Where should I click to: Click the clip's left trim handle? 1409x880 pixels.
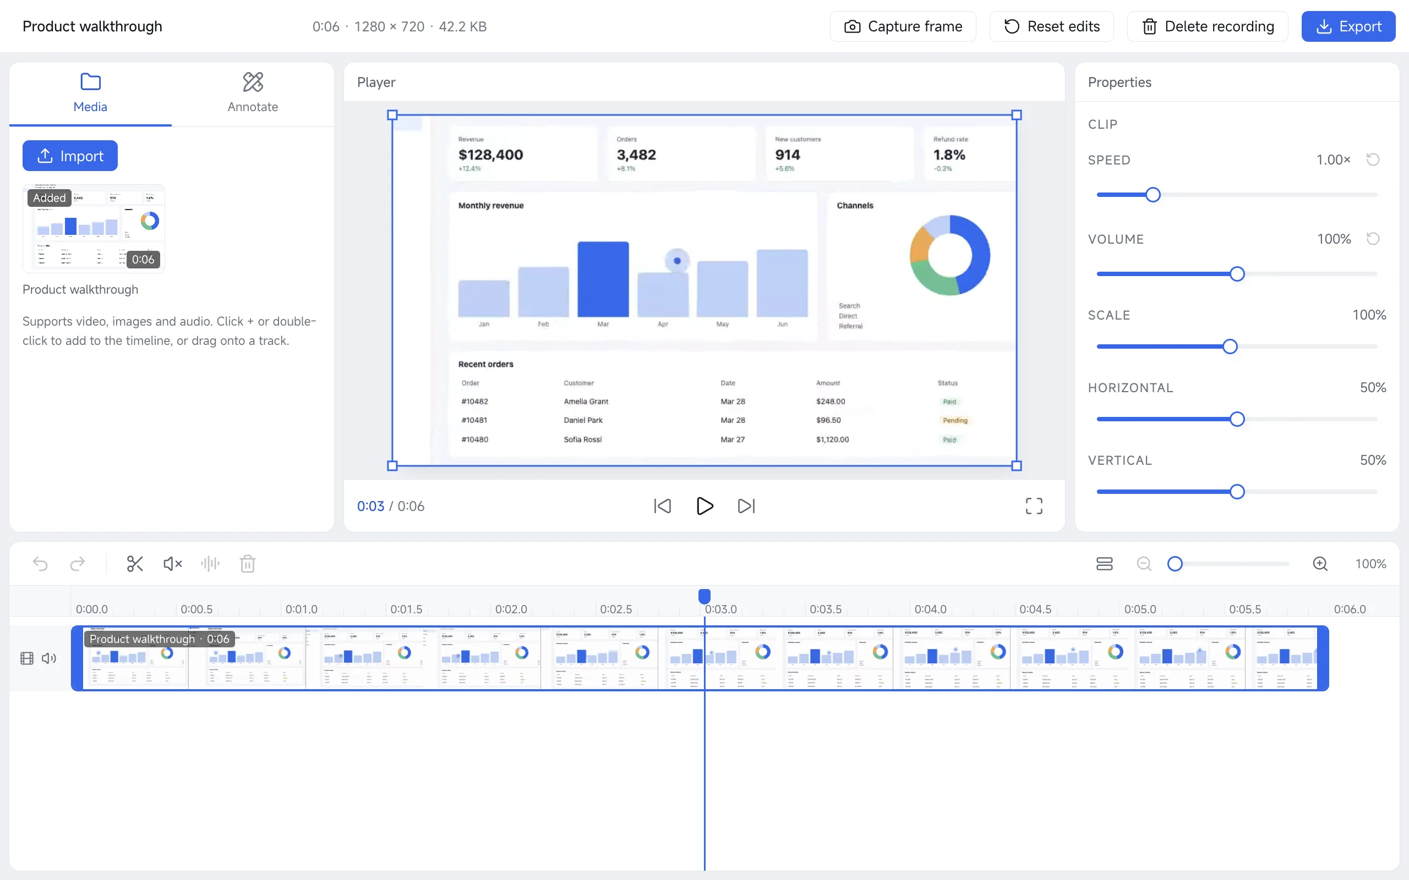(77, 658)
